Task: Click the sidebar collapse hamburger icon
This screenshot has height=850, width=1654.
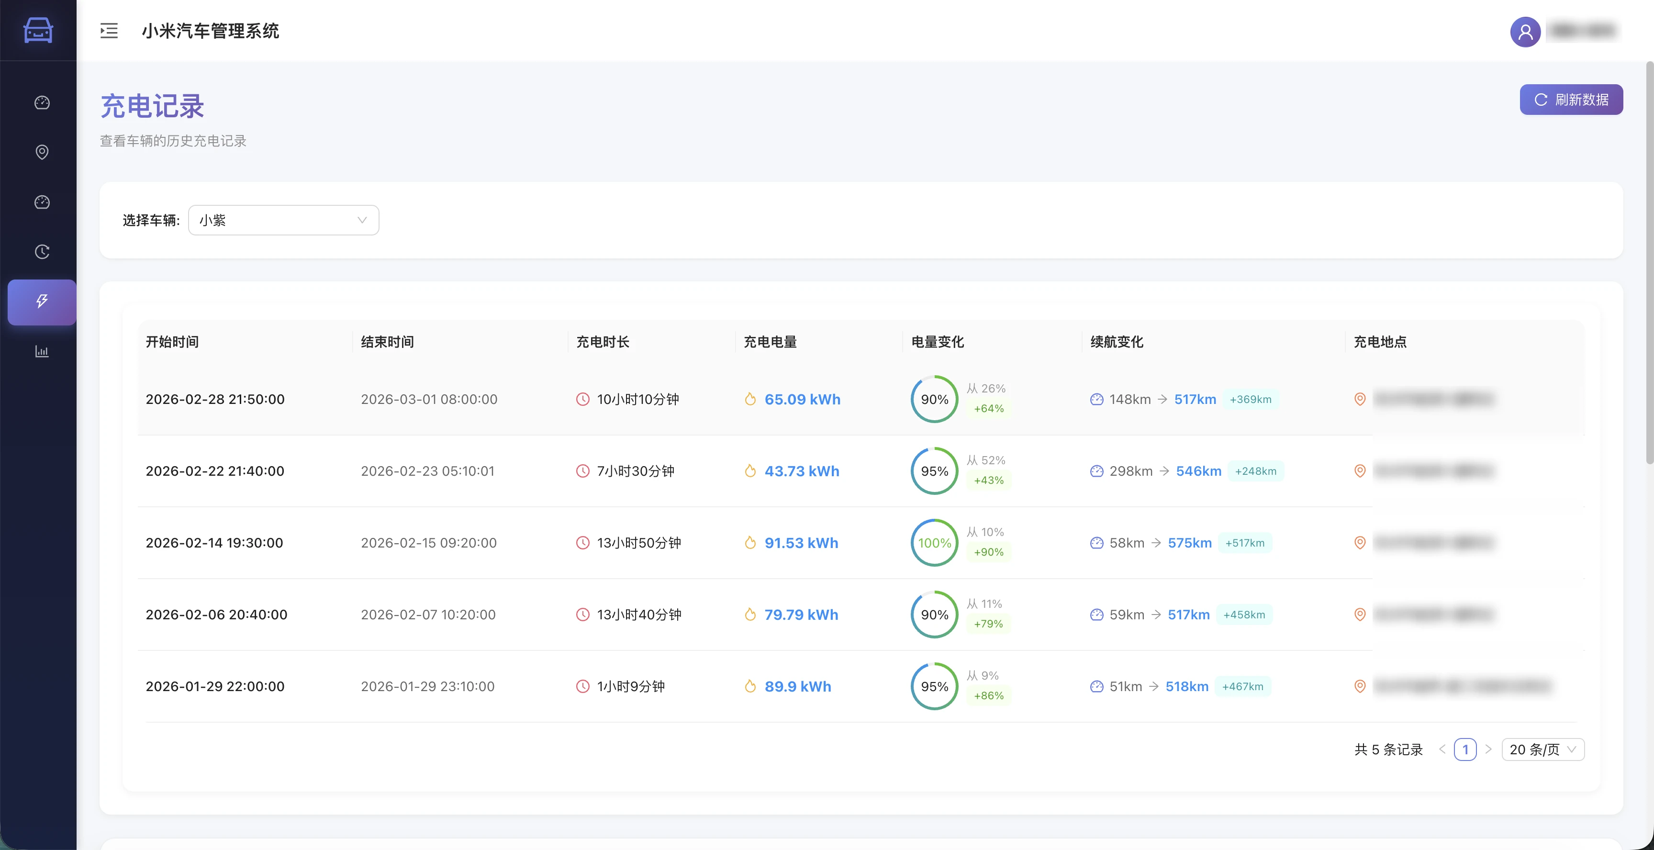Action: (109, 31)
